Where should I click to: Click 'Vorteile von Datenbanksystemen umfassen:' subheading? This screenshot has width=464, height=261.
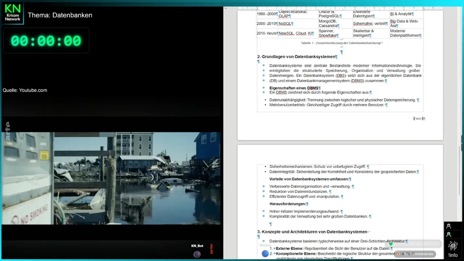click(x=310, y=179)
